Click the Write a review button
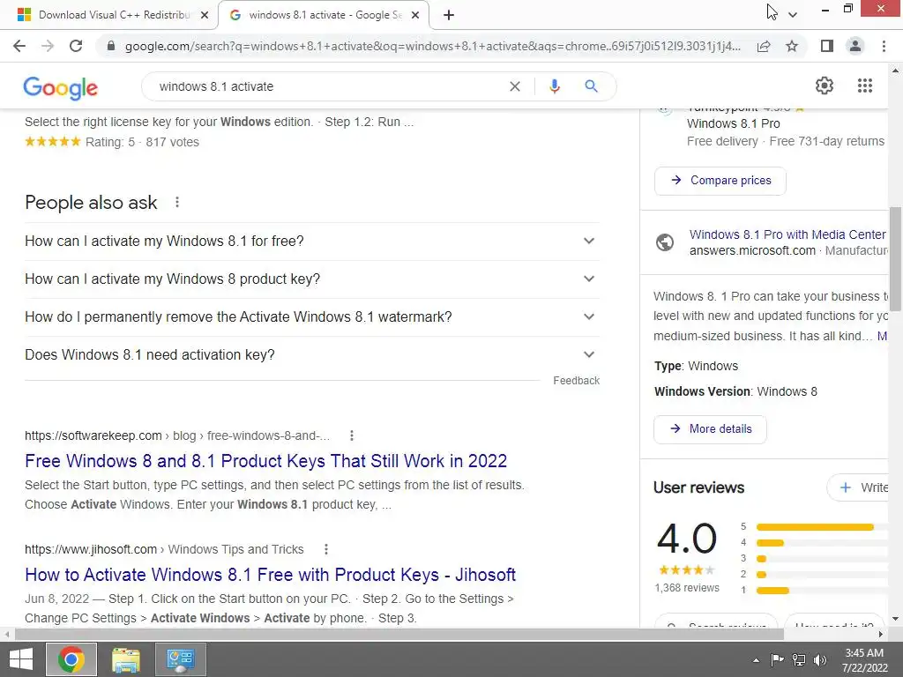 [x=858, y=487]
